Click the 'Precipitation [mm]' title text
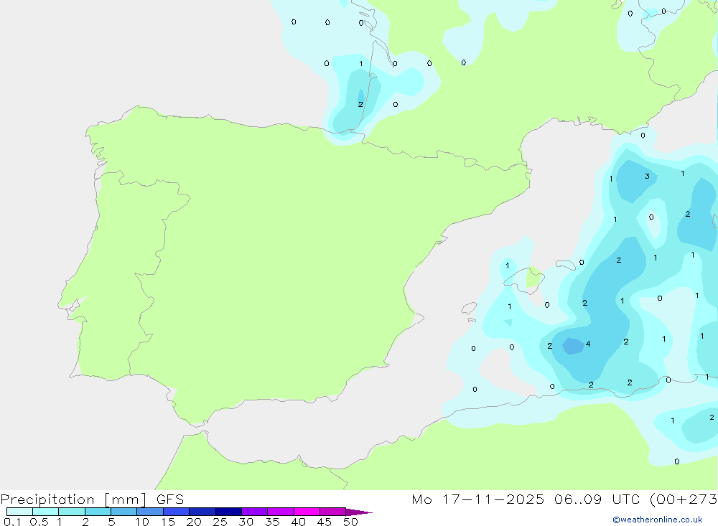 click(x=73, y=499)
